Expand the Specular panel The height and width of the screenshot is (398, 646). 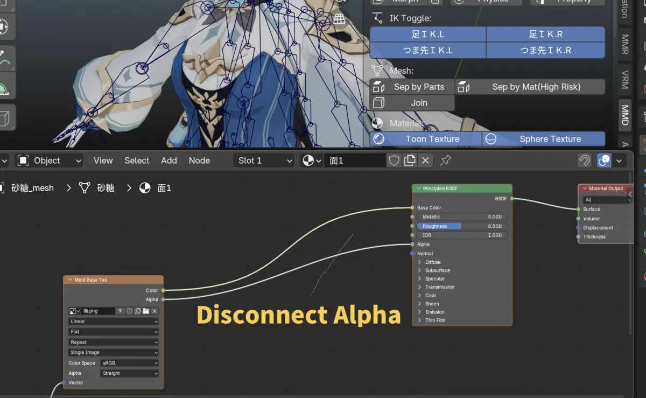tap(420, 279)
